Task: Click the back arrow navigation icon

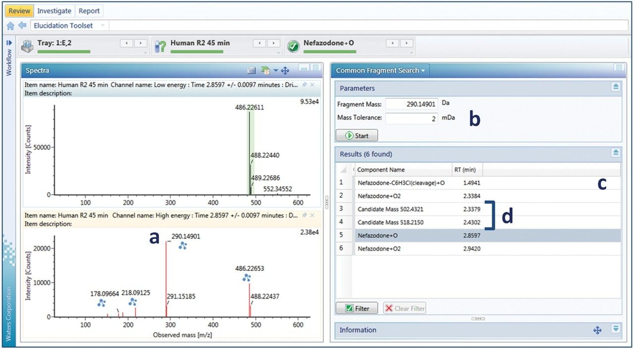Action: tap(22, 26)
